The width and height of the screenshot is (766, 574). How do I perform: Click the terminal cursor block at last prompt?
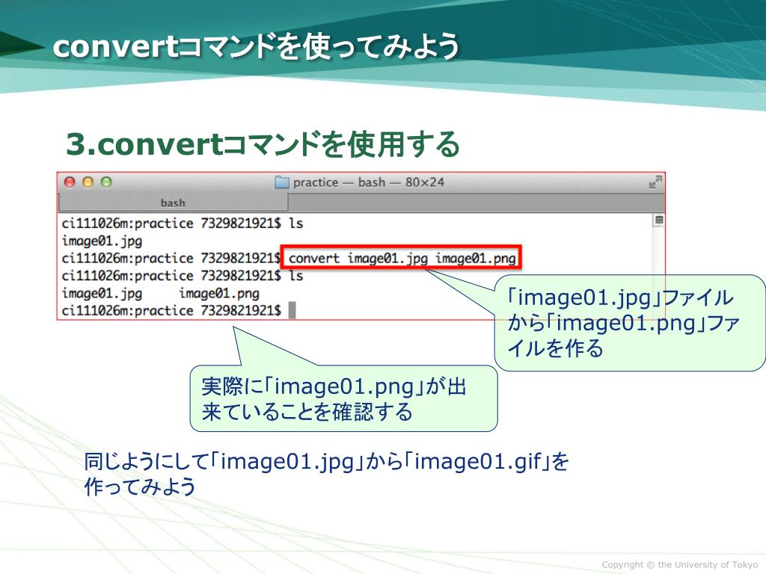tap(292, 310)
